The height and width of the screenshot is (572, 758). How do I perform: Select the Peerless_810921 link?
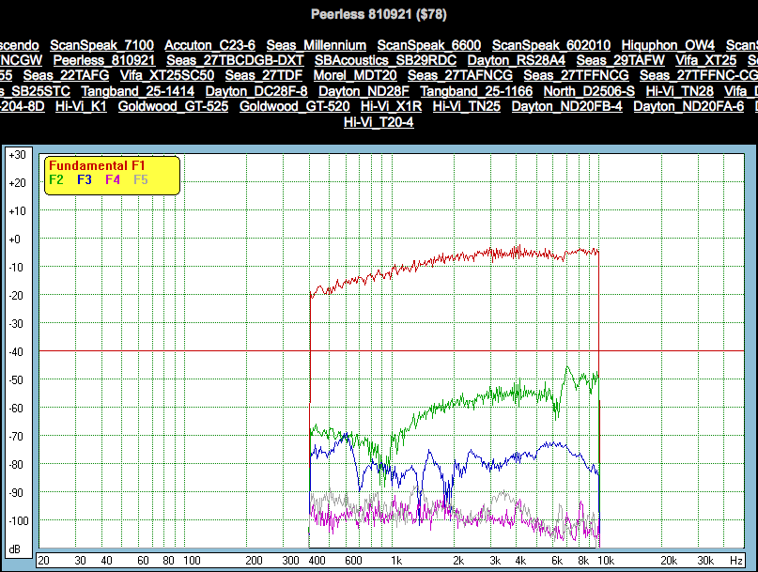click(x=104, y=60)
